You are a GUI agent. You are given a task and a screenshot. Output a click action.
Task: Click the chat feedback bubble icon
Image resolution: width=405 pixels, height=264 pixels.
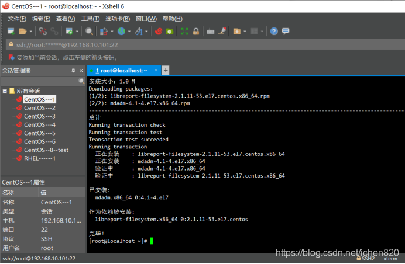286,32
